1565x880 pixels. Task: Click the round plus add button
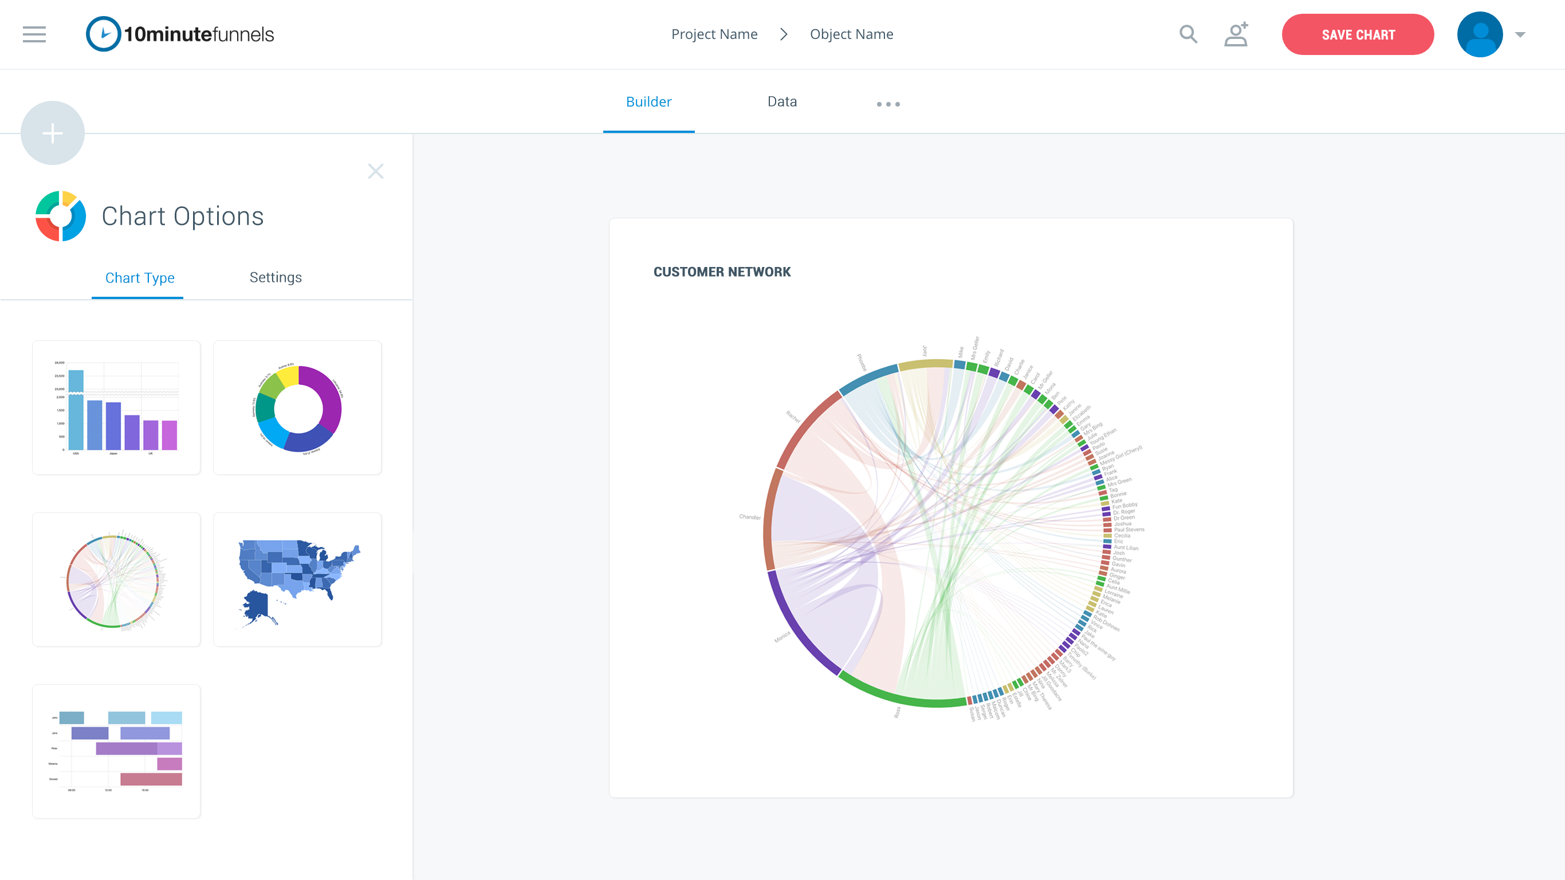53,133
